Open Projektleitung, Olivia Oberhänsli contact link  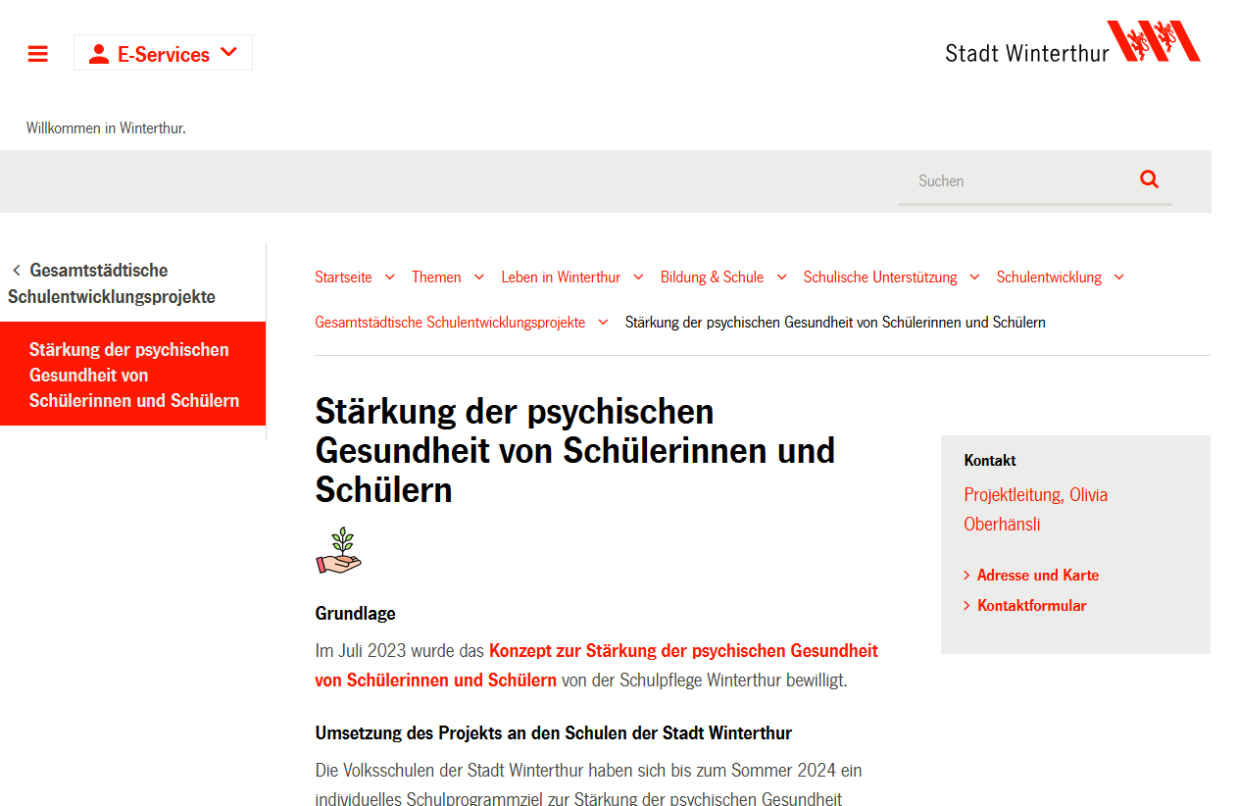(x=1035, y=509)
